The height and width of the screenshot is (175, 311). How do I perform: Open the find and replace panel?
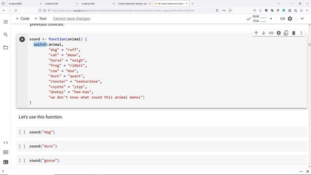tap(5, 35)
